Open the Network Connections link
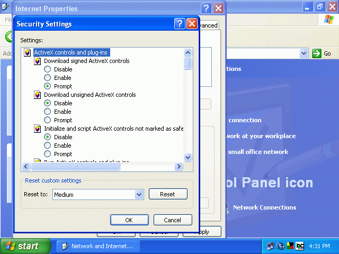Viewport: 339px width, 254px height. (264, 207)
